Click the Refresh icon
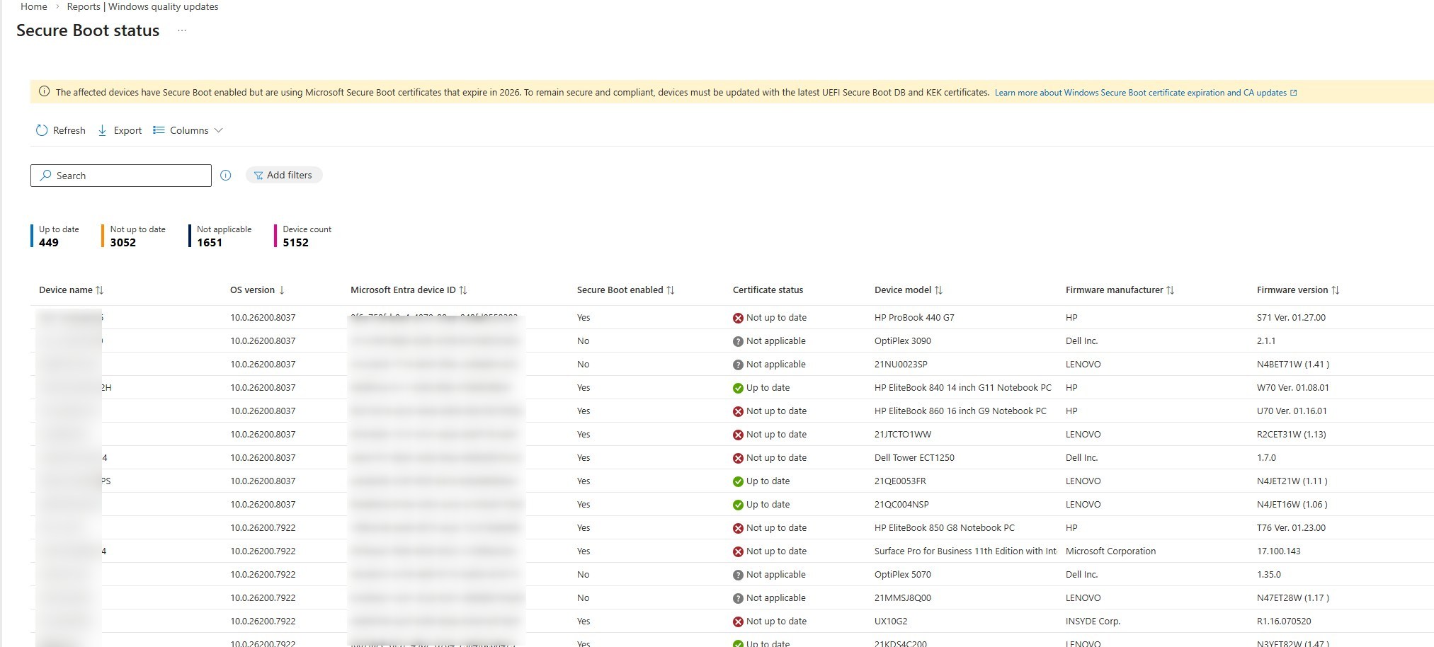The image size is (1434, 647). point(41,130)
